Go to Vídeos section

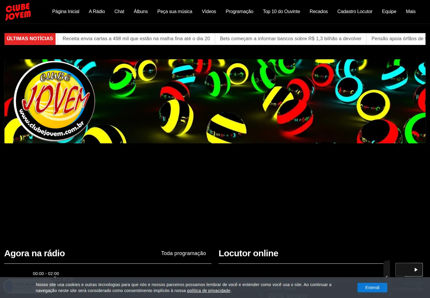click(209, 12)
